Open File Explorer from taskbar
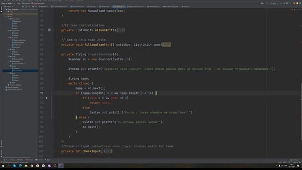This screenshot has width=302, height=170. click(26, 166)
